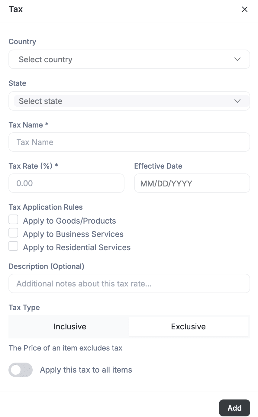Image resolution: width=258 pixels, height=417 pixels.
Task: Click the toggle switch knob
Action: coord(16,370)
